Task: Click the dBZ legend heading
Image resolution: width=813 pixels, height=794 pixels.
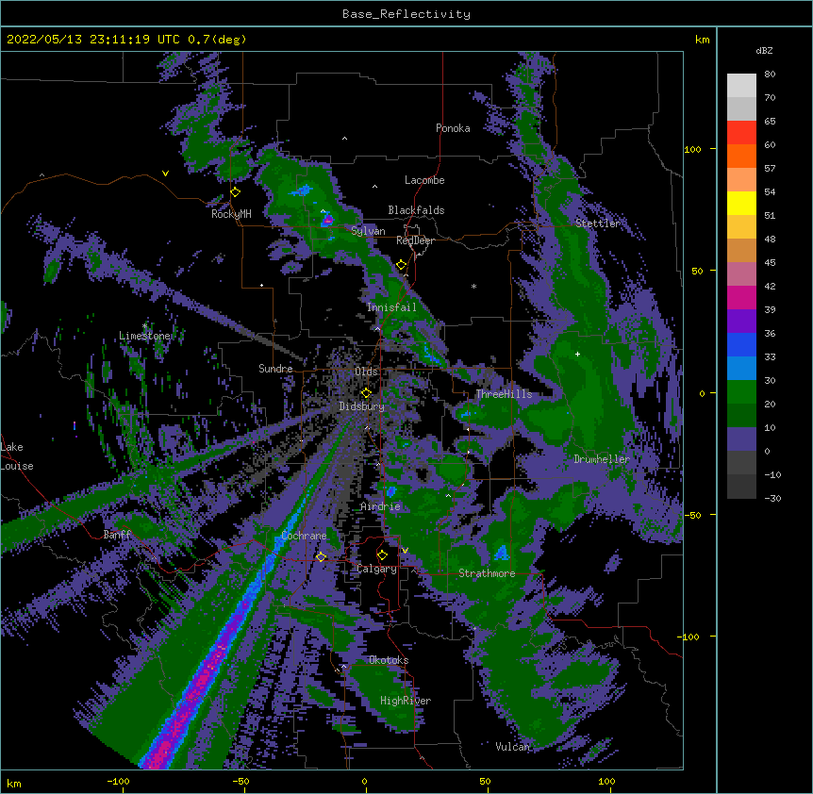Action: pos(764,51)
